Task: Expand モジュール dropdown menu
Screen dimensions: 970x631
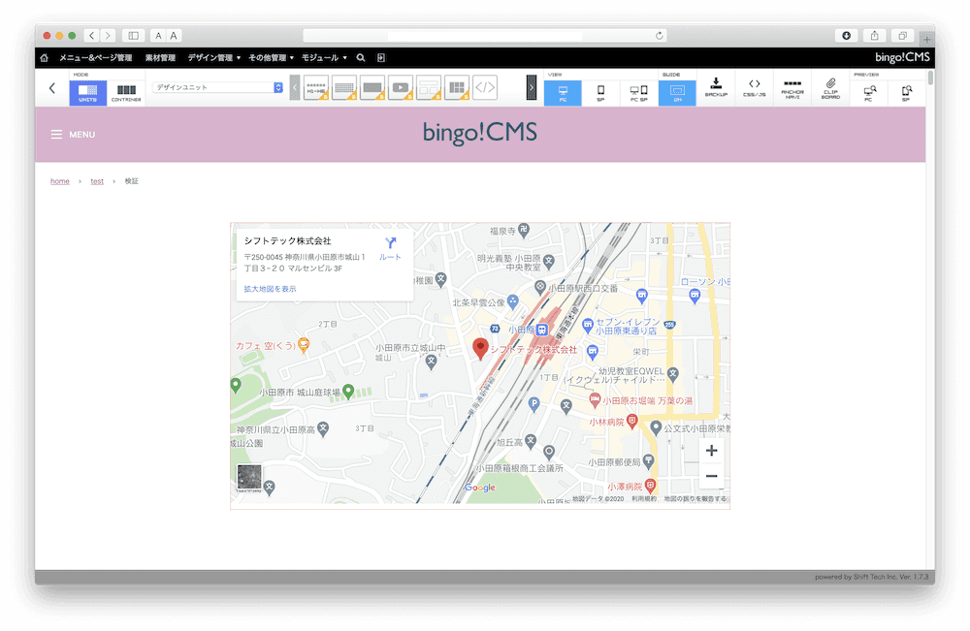Action: pyautogui.click(x=324, y=57)
